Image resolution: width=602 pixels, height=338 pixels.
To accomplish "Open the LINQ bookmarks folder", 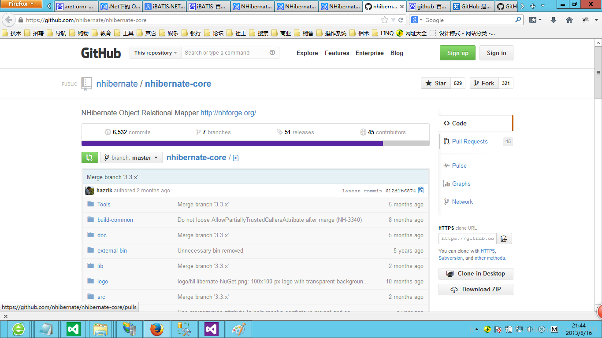I will tap(383, 33).
